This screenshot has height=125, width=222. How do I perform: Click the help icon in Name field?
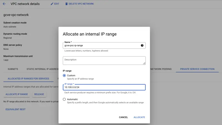click(142, 45)
